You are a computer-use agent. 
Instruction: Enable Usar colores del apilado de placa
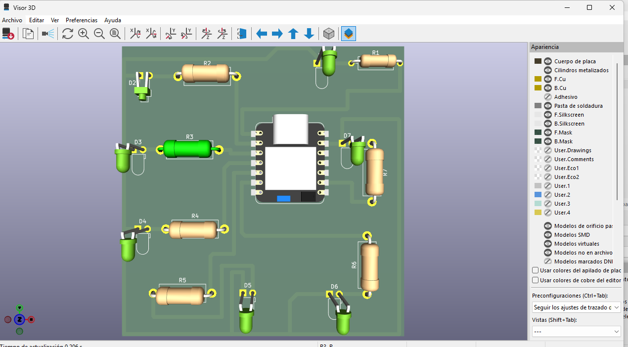click(536, 270)
